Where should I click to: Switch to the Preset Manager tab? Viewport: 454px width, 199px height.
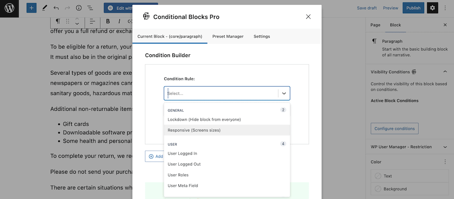point(228,36)
